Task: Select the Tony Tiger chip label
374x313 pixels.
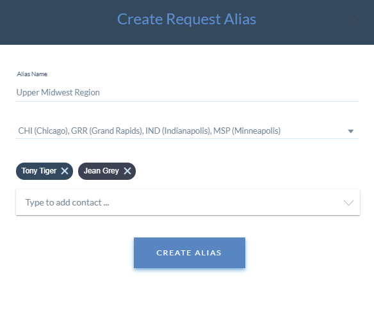Action: (39, 171)
